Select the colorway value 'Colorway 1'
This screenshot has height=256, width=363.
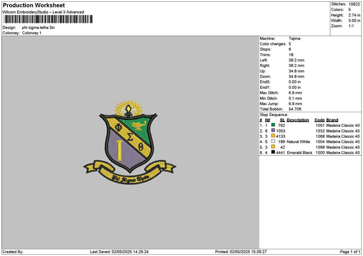31,33
